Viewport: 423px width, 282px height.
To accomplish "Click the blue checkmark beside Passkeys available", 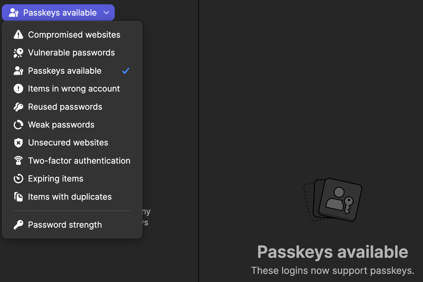I will point(125,71).
